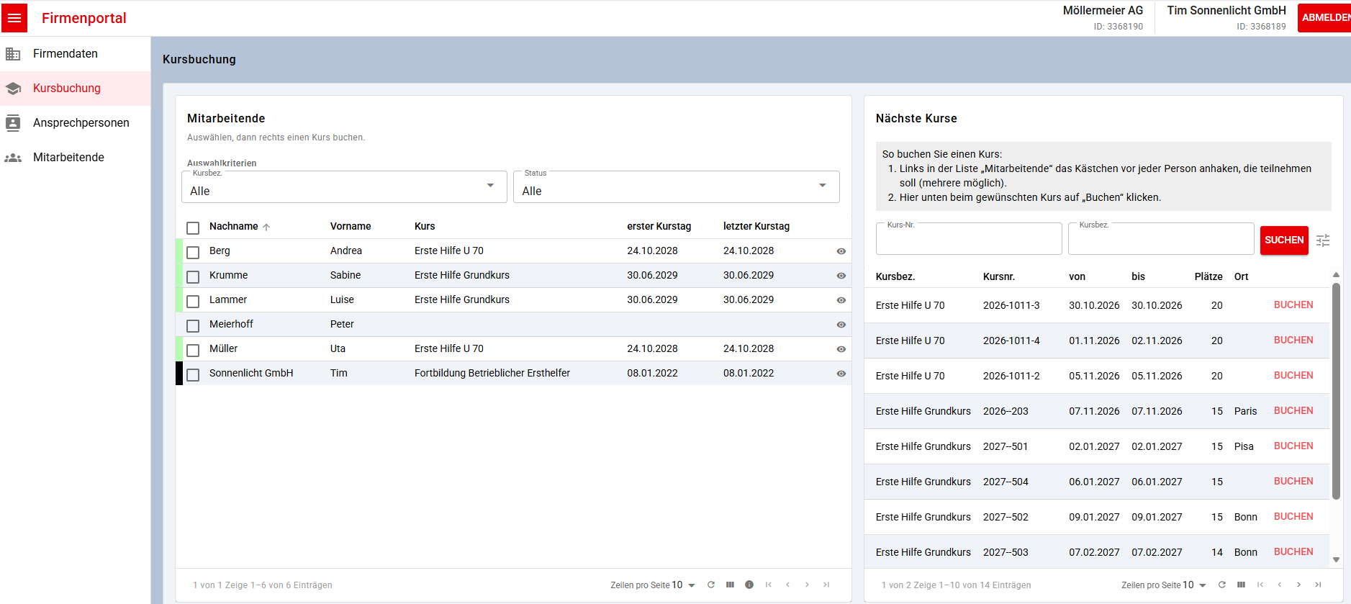Tick the select-all checkbox in Mitarbeitende header
Viewport: 1351px width, 604px height.
193,227
